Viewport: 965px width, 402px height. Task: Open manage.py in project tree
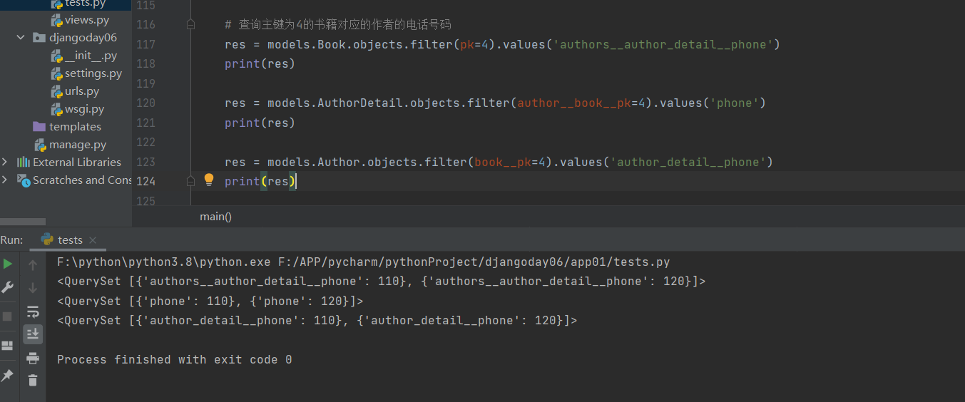coord(78,145)
